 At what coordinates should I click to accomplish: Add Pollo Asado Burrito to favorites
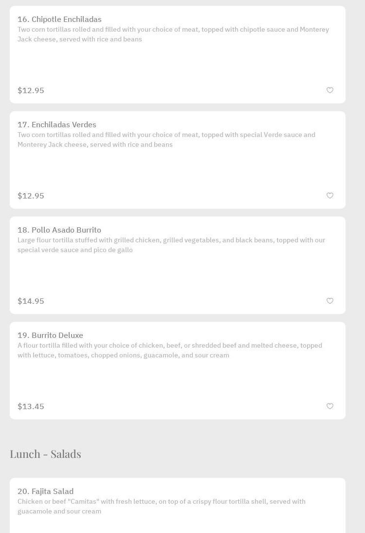pos(330,301)
